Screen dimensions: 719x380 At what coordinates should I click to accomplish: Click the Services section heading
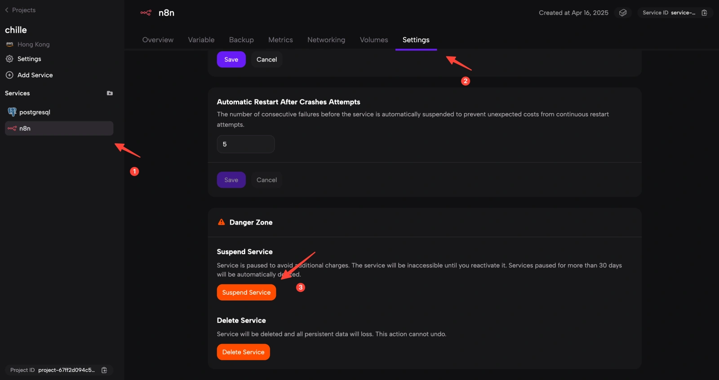[x=18, y=93]
